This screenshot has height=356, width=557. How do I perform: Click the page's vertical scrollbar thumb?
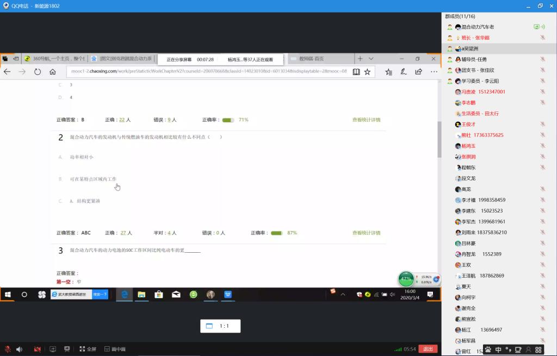click(x=439, y=139)
